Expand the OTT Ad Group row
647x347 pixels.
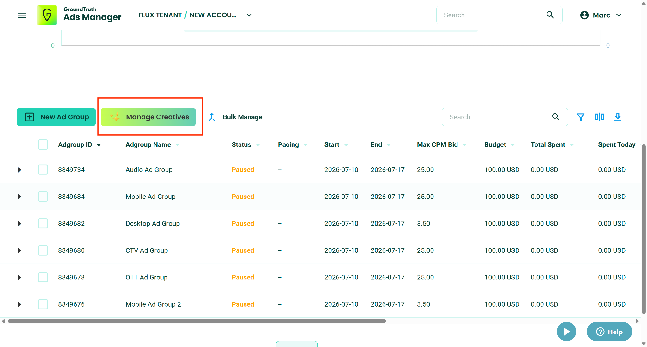pos(20,277)
